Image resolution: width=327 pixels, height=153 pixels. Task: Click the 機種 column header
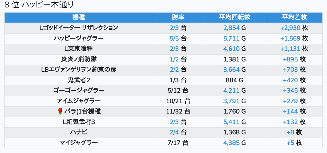79,17
